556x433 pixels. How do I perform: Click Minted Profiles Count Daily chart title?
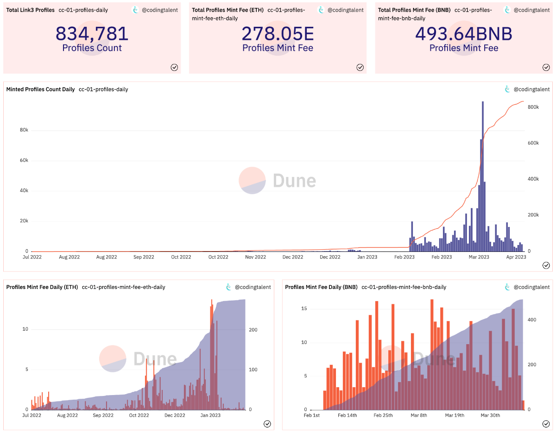(40, 89)
